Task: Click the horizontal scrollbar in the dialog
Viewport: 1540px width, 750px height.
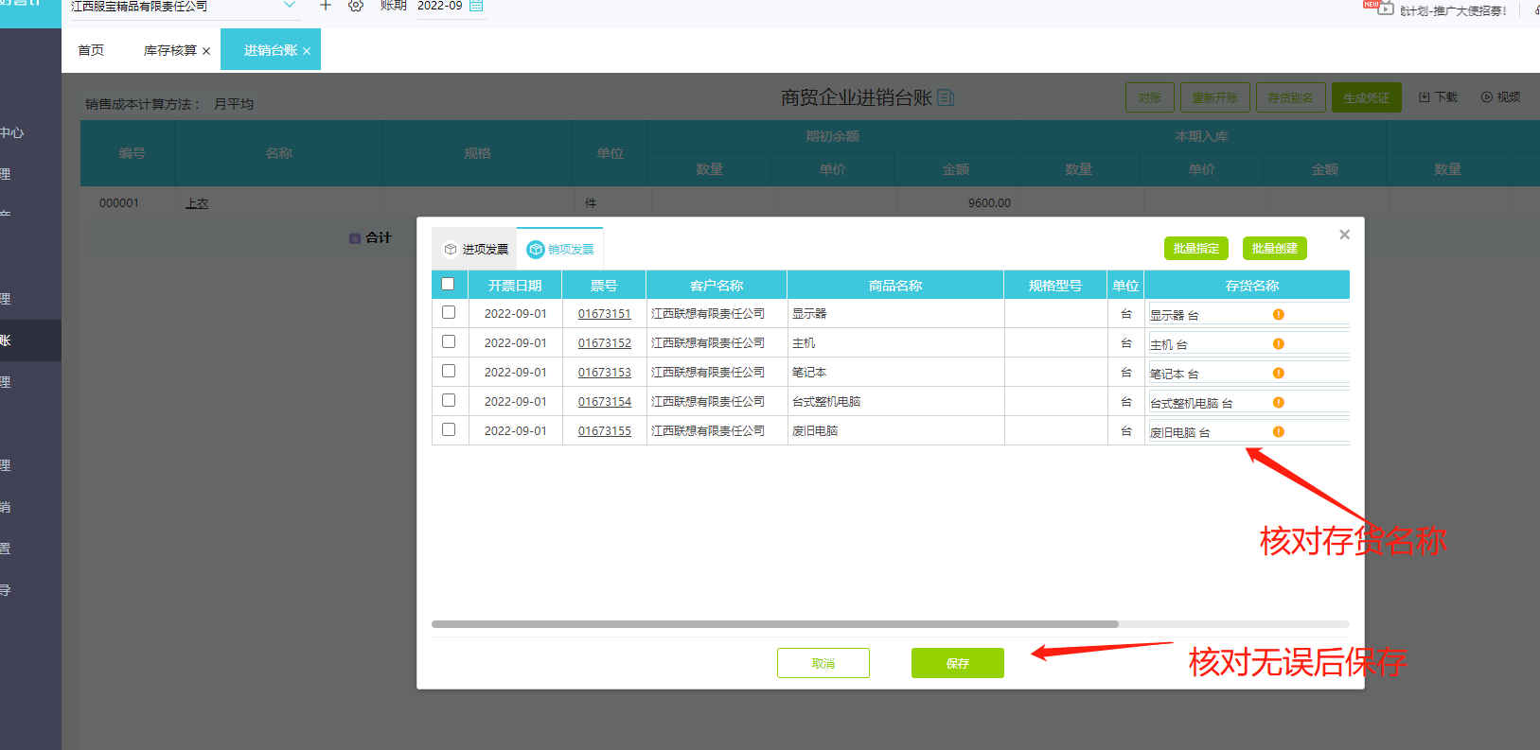Action: pyautogui.click(x=775, y=624)
